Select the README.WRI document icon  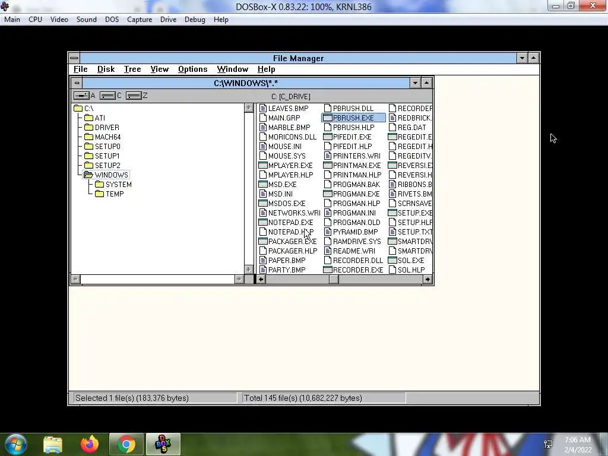[x=328, y=251]
